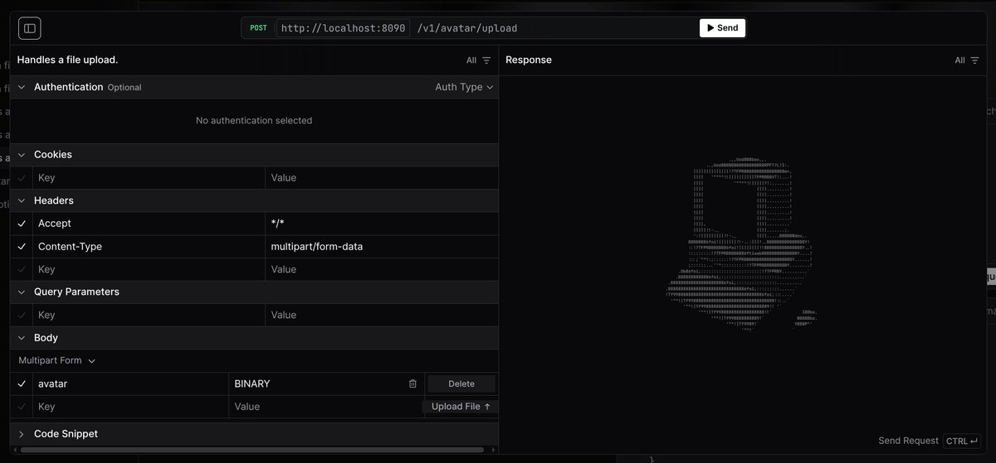
Task: Open the Auth Type dropdown
Action: click(464, 87)
